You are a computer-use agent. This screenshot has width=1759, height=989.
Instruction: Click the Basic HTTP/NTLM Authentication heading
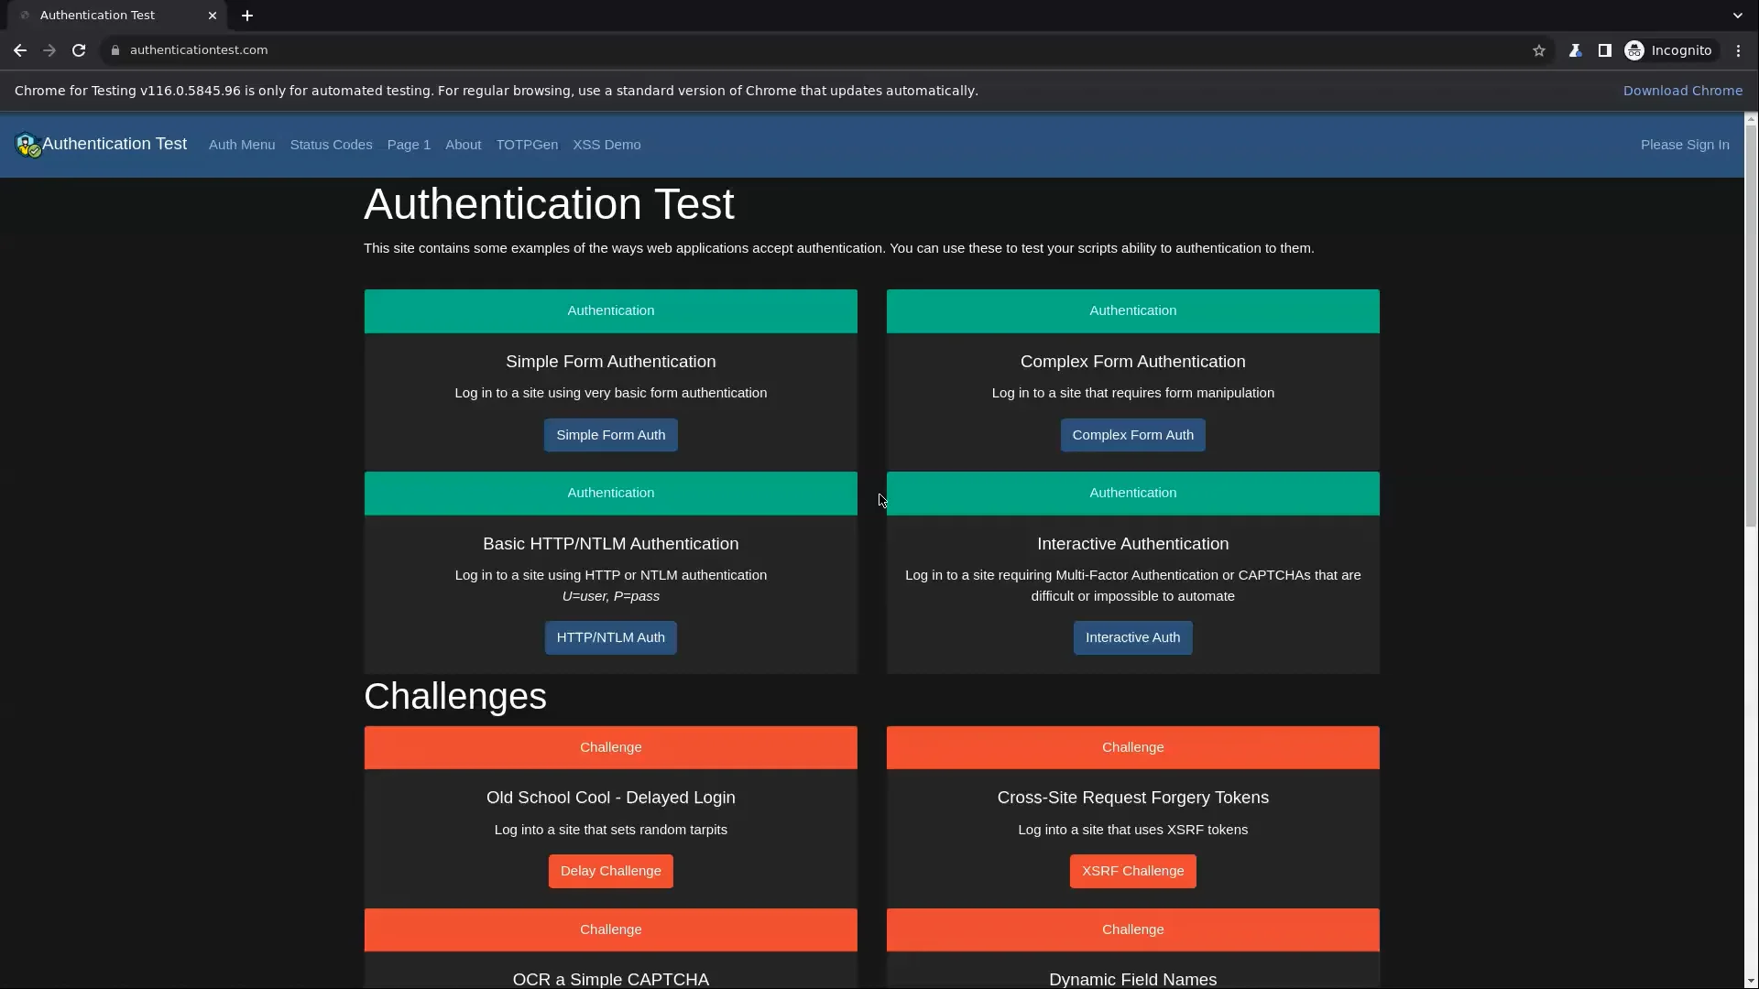tap(611, 544)
